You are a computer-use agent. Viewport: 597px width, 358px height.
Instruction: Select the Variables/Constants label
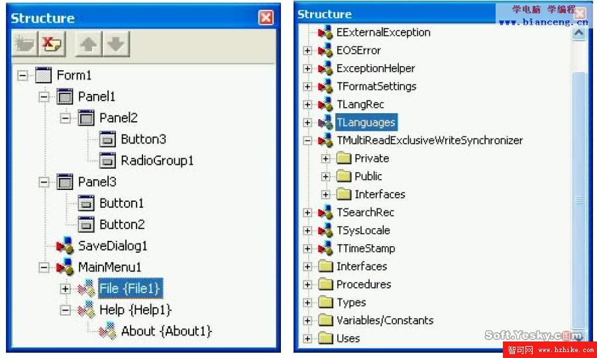385,320
